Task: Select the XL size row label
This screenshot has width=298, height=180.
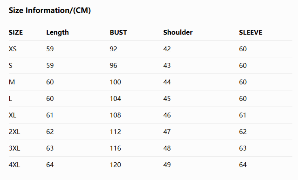Action: [x=12, y=115]
